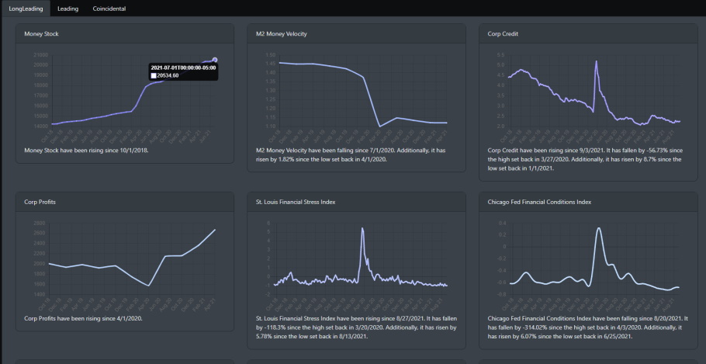Click the Corp Credit card title
Viewport: 706px width, 364px height.
pyautogui.click(x=503, y=34)
